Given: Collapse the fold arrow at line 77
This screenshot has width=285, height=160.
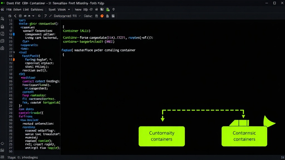Looking at the screenshot, I should (x=14, y=52).
